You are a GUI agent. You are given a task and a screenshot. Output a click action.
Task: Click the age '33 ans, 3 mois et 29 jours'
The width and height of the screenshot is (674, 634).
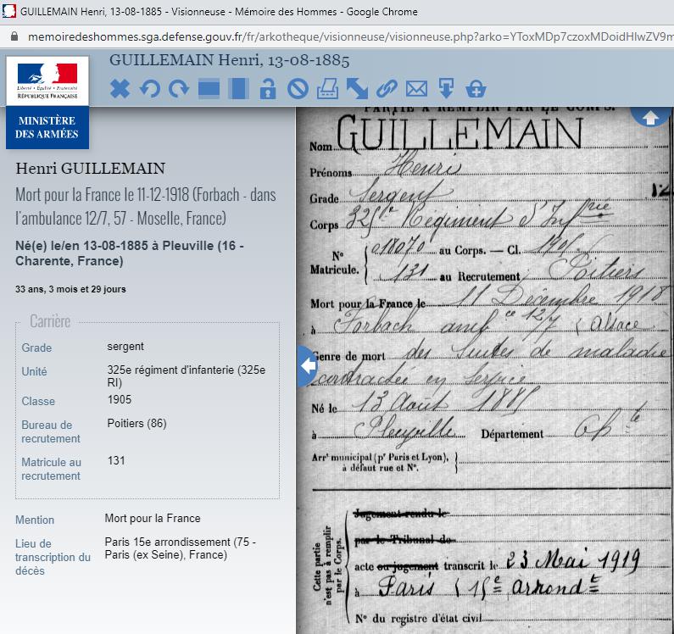click(x=70, y=289)
